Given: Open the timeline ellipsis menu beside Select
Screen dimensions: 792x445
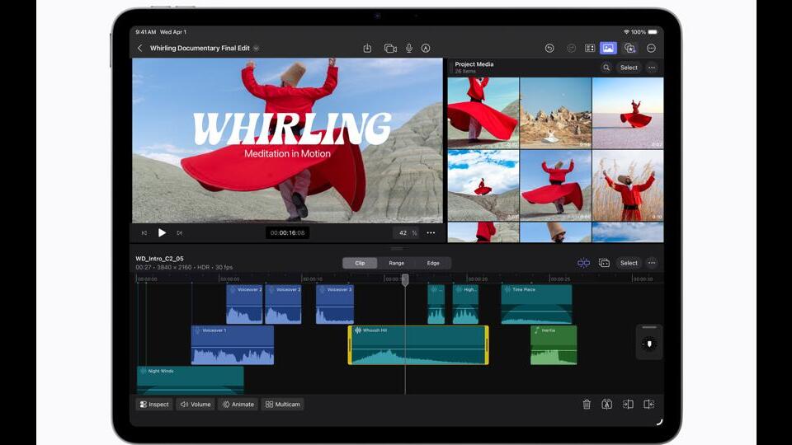Looking at the screenshot, I should 652,263.
